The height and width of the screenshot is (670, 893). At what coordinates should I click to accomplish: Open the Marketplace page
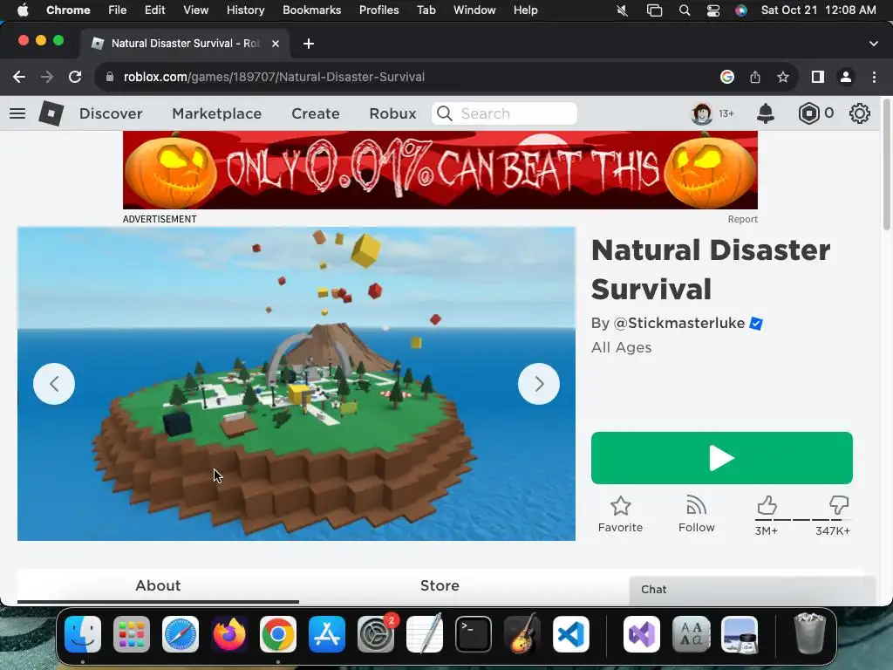216,113
